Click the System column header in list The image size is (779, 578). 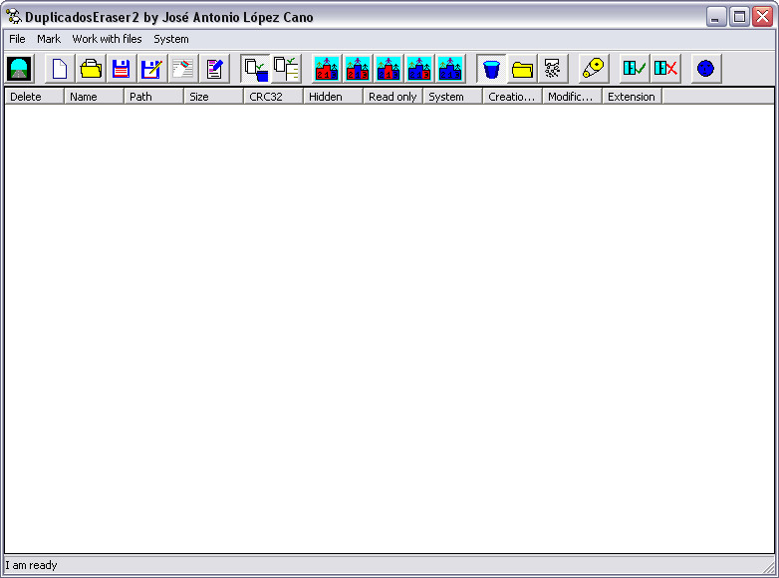click(452, 97)
